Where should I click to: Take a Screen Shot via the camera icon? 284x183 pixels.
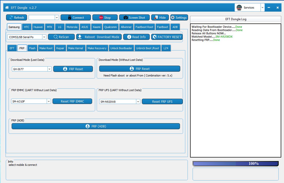click(x=134, y=17)
